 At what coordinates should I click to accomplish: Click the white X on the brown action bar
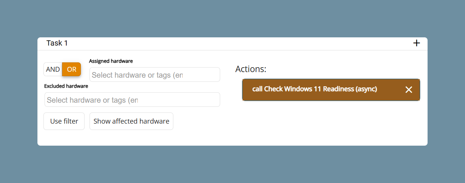pyautogui.click(x=408, y=90)
